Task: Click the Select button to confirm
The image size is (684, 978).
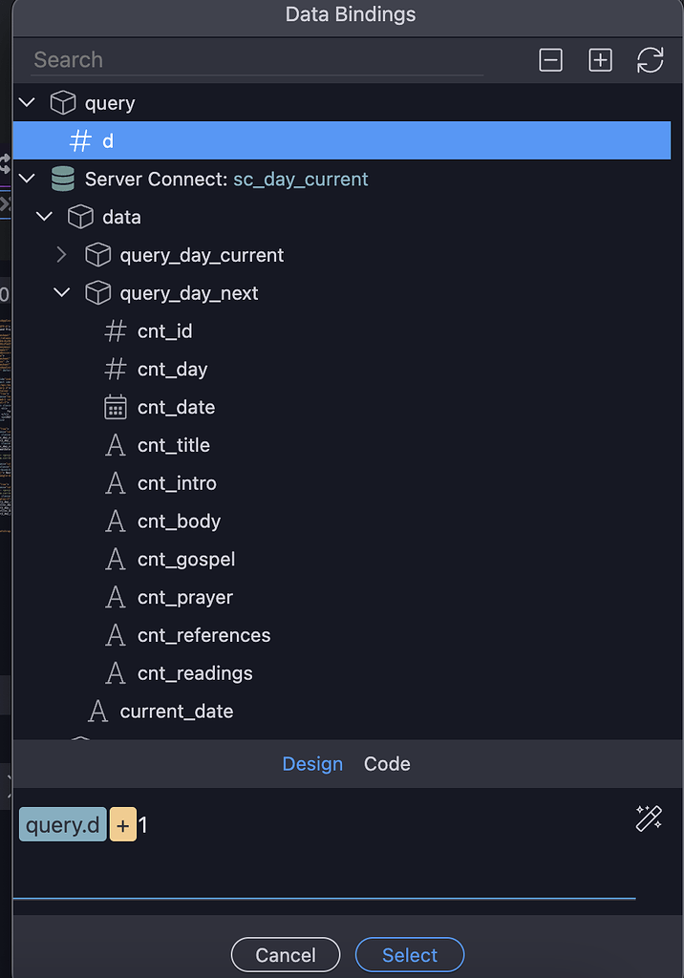Action: tap(409, 954)
